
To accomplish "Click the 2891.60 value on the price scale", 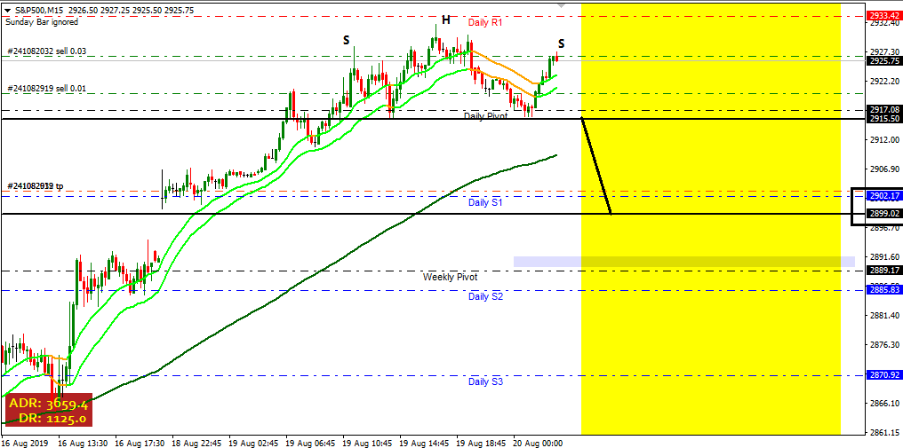I will 884,256.
